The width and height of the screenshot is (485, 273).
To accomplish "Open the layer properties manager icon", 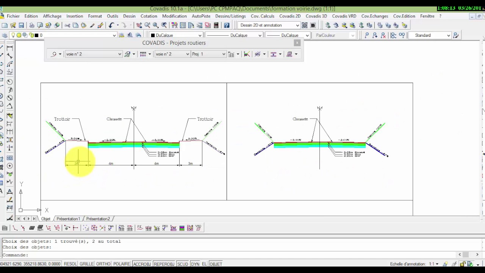I will tap(5, 35).
